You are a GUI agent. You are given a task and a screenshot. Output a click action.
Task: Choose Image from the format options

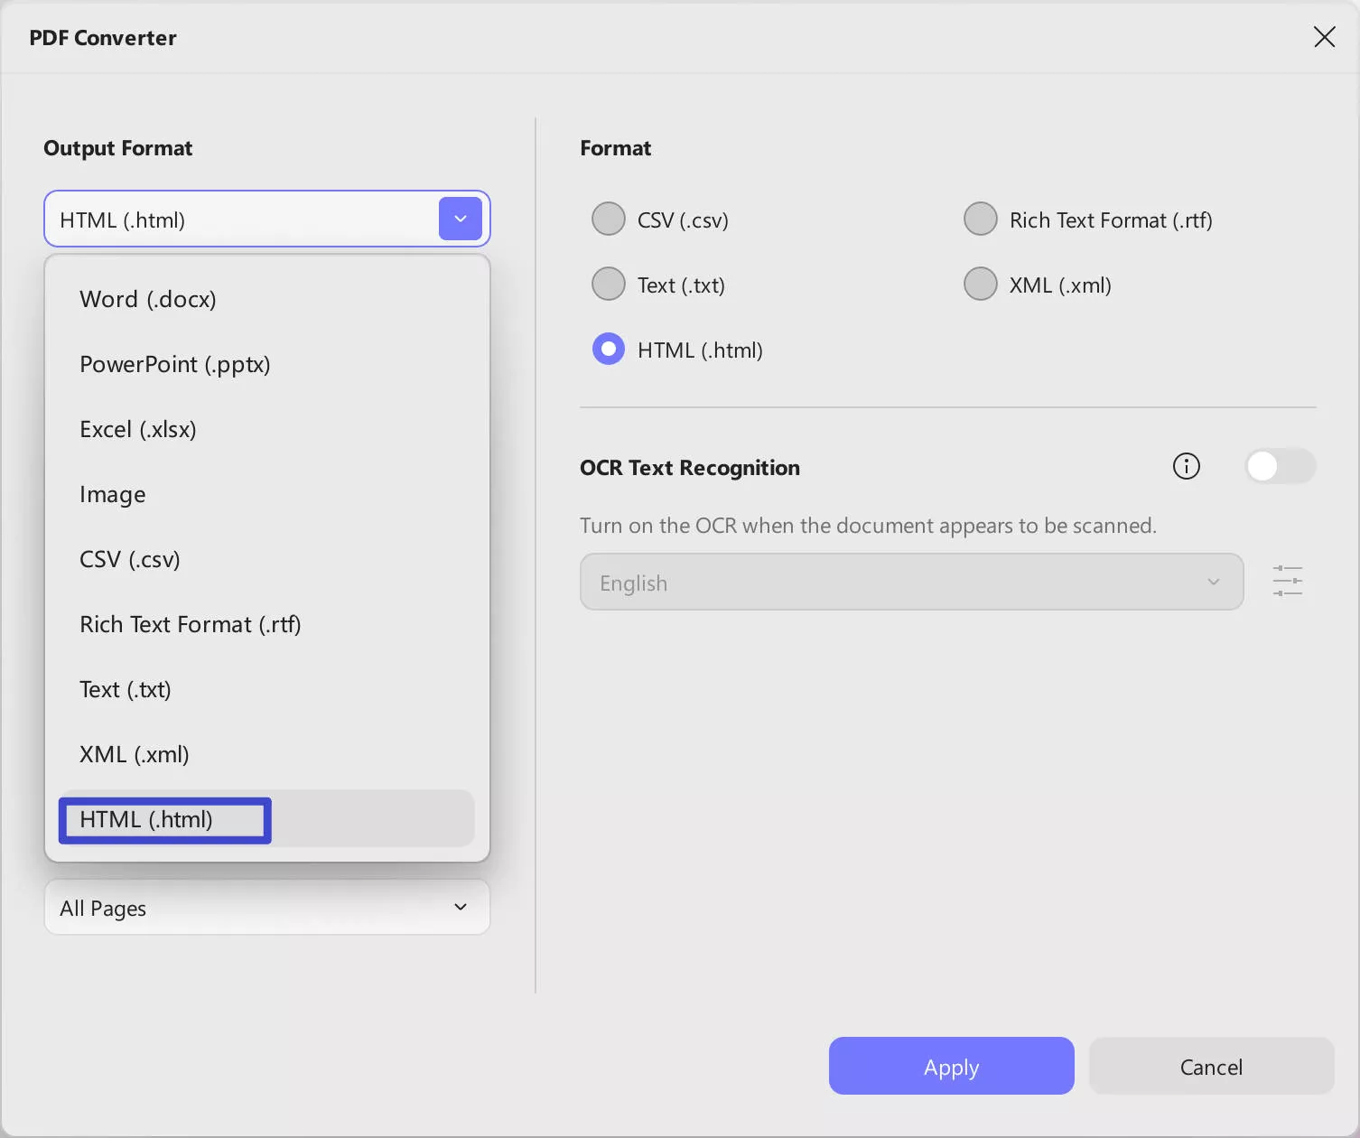point(112,494)
